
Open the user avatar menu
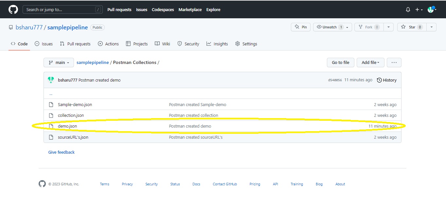point(432,9)
